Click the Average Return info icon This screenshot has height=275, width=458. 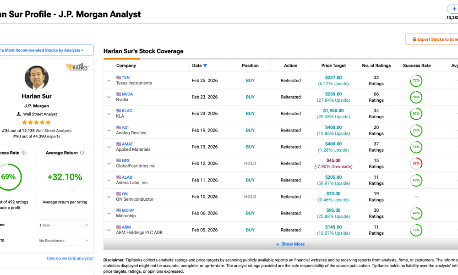click(82, 153)
